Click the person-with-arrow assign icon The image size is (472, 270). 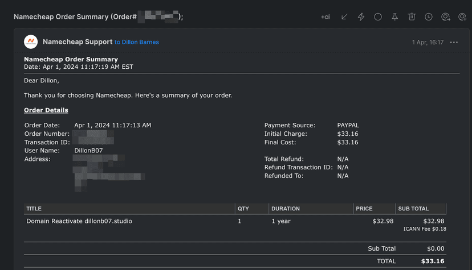pos(446,17)
